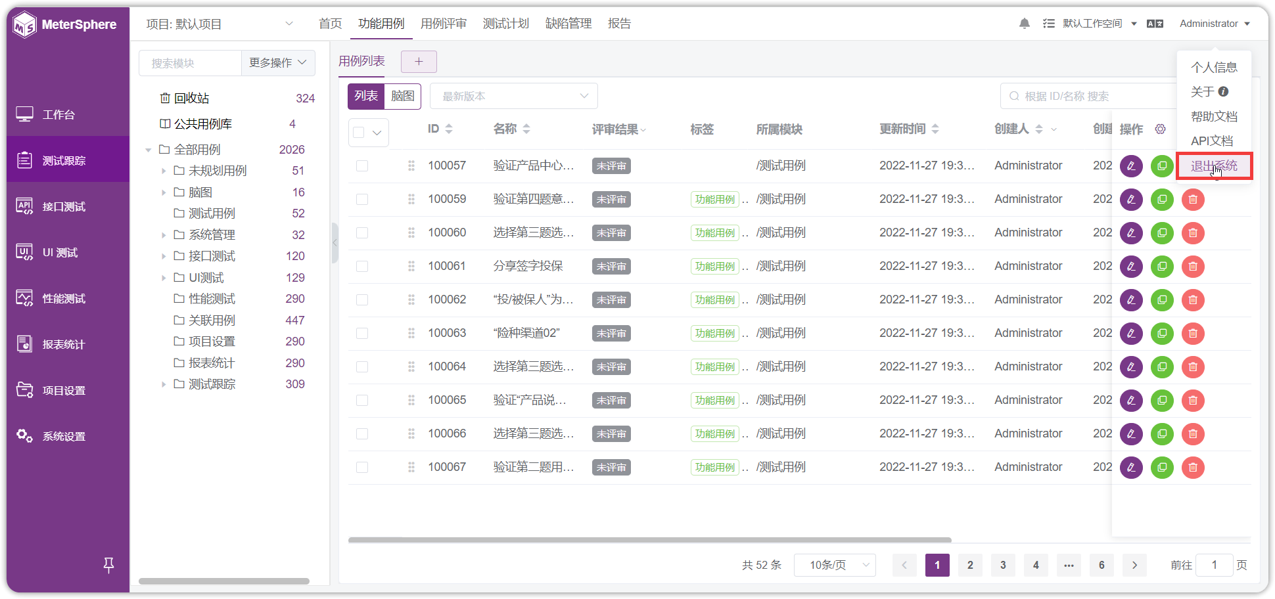Add a new tab with plus button
Image resolution: width=1275 pixels, height=599 pixels.
[419, 62]
